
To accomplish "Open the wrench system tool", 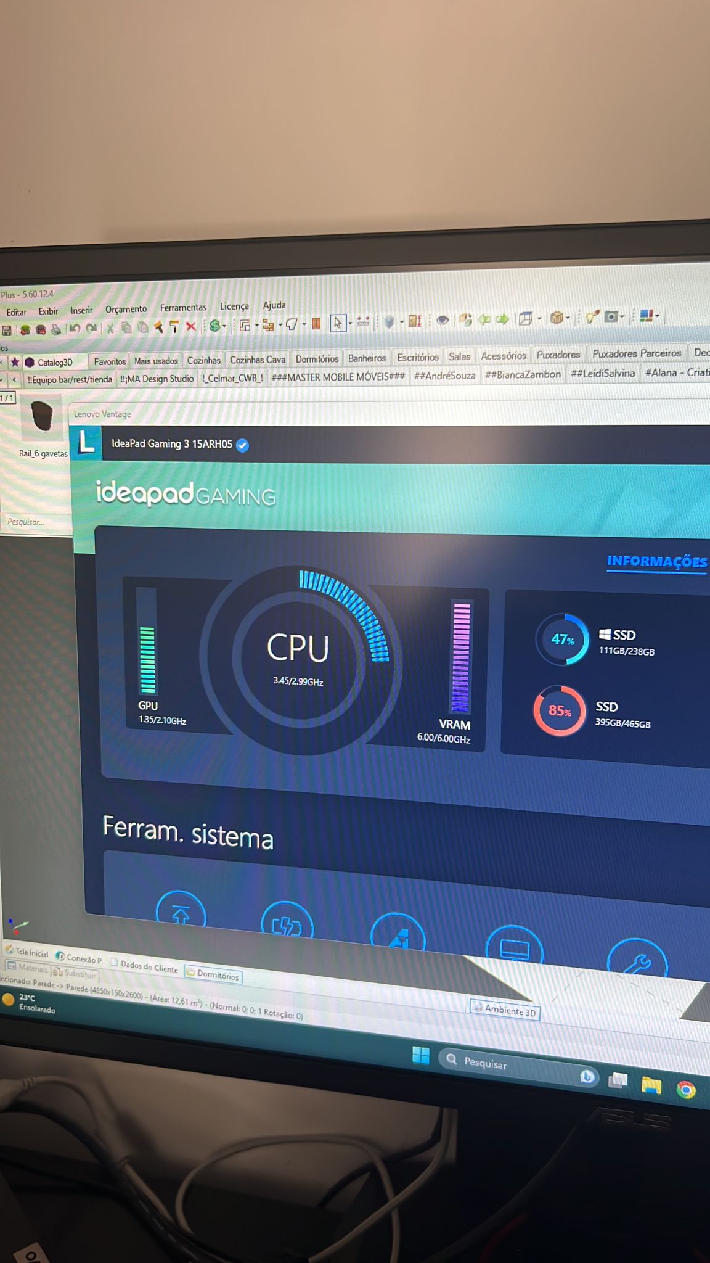I will [637, 959].
